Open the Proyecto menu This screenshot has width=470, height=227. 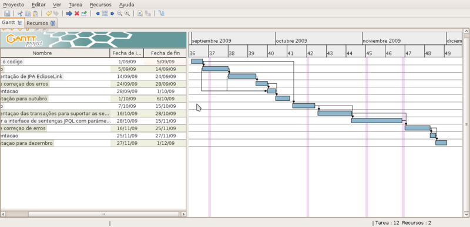pos(14,5)
